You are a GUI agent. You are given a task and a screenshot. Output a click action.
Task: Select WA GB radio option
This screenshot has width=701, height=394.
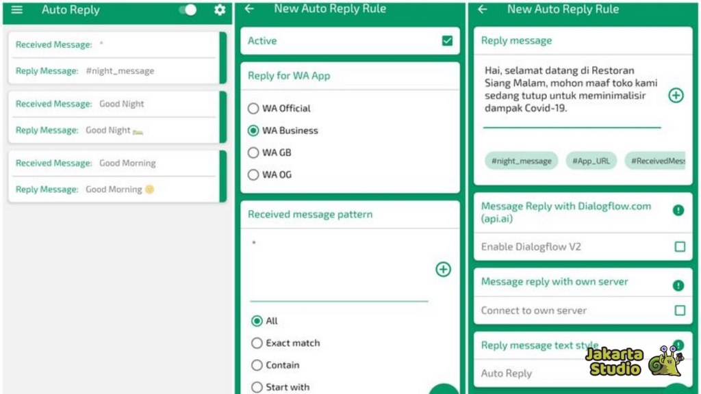point(254,153)
